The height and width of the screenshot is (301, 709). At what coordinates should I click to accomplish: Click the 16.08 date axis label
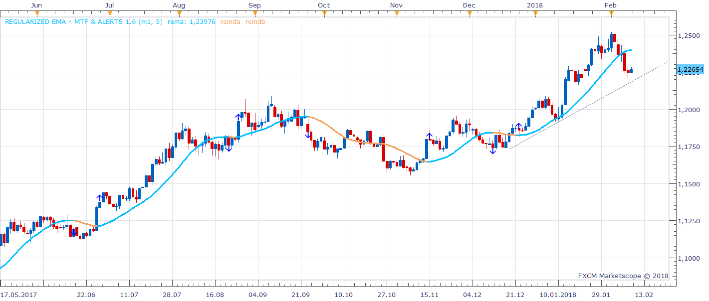tap(215, 295)
